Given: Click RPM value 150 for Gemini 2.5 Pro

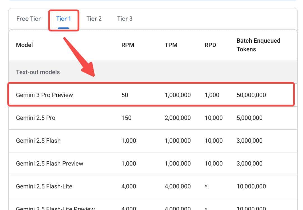Looking at the screenshot, I should tap(126, 118).
